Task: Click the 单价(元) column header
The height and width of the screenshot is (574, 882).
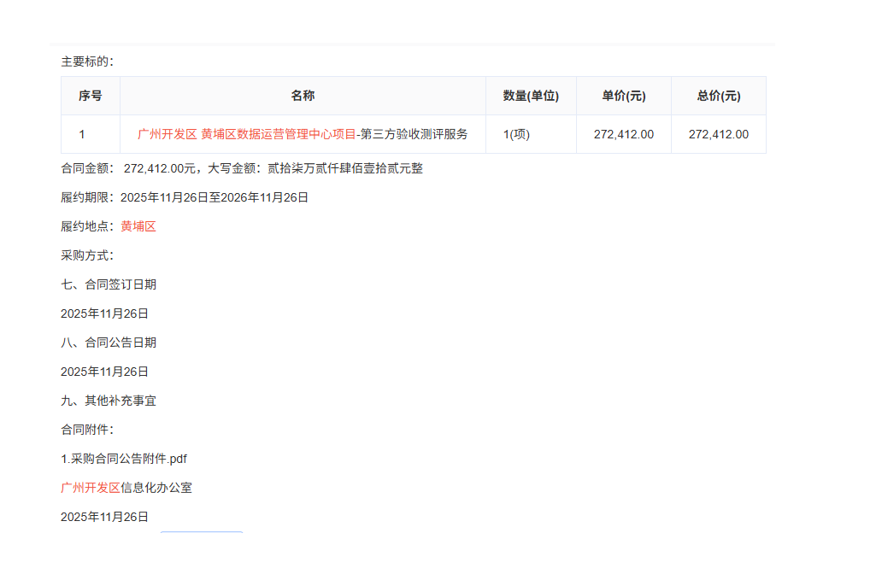Action: tap(623, 95)
